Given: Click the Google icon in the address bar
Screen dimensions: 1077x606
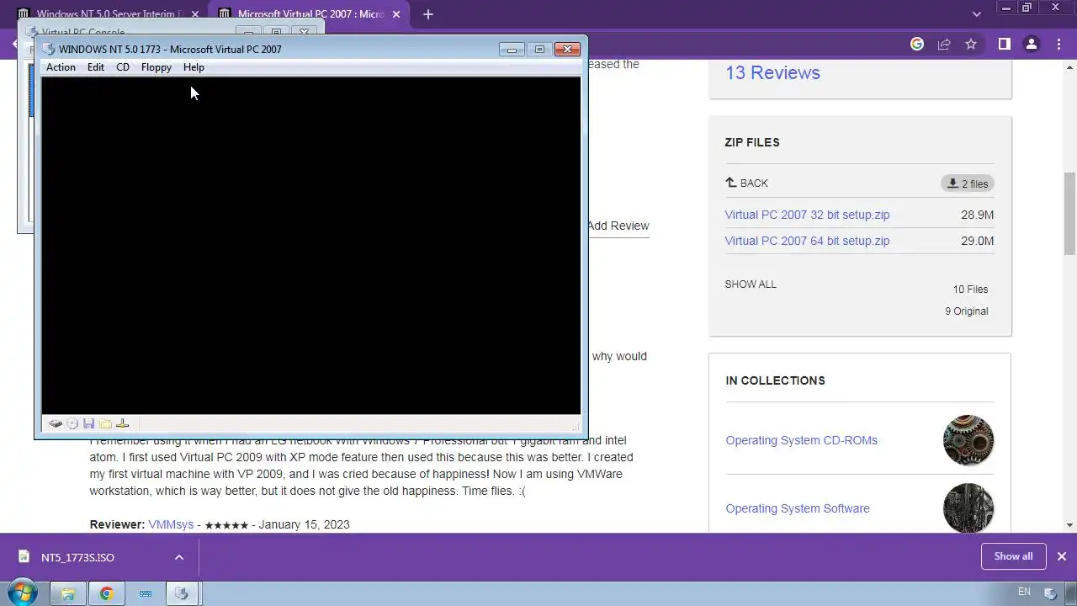Looking at the screenshot, I should (917, 44).
